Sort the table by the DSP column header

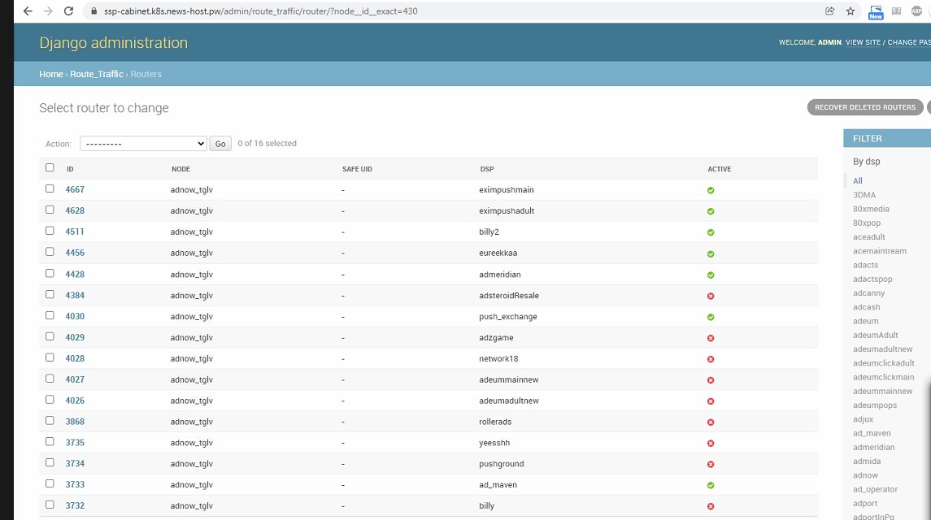[486, 169]
